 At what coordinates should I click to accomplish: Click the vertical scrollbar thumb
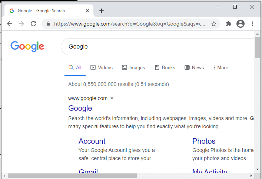[257, 48]
